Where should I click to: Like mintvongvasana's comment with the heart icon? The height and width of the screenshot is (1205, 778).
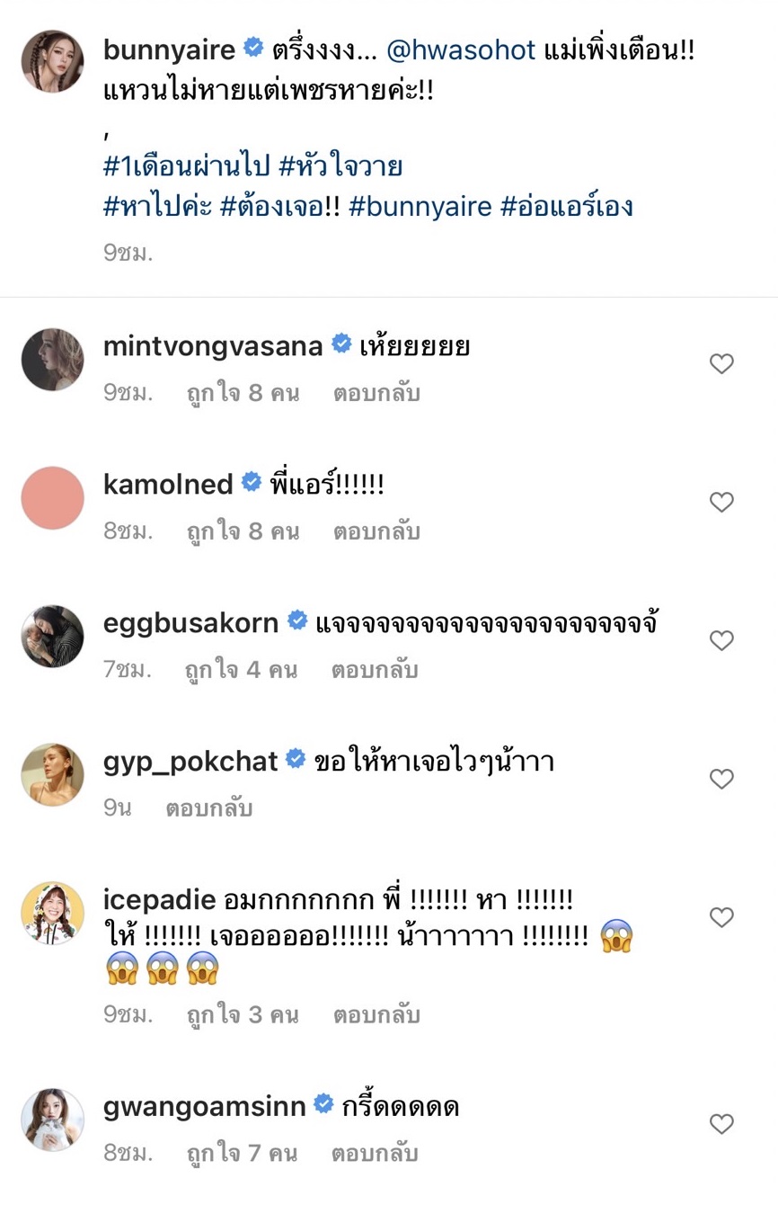click(721, 363)
